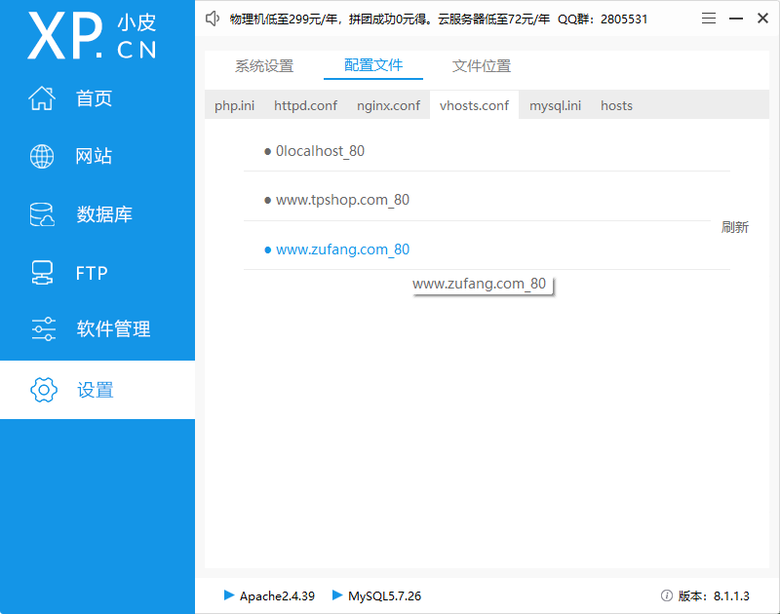Select 设置 in the sidebar

click(96, 390)
